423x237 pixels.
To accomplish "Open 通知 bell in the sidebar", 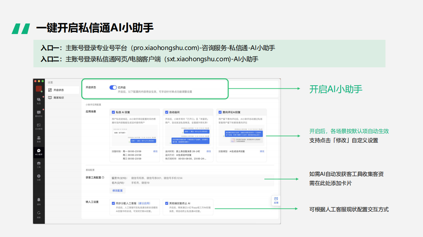I will 39,201.
